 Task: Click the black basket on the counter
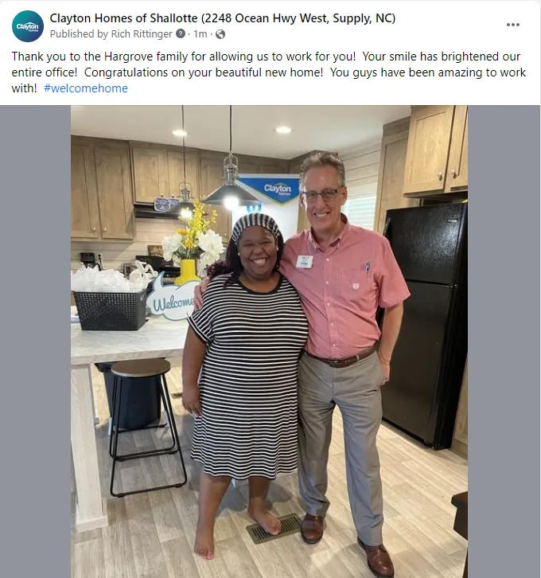tap(110, 309)
